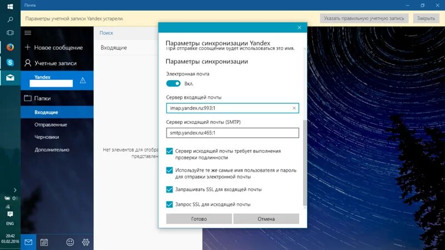Open Task View on the taskbar
The width and height of the screenshot is (445, 250).
(x=10, y=33)
